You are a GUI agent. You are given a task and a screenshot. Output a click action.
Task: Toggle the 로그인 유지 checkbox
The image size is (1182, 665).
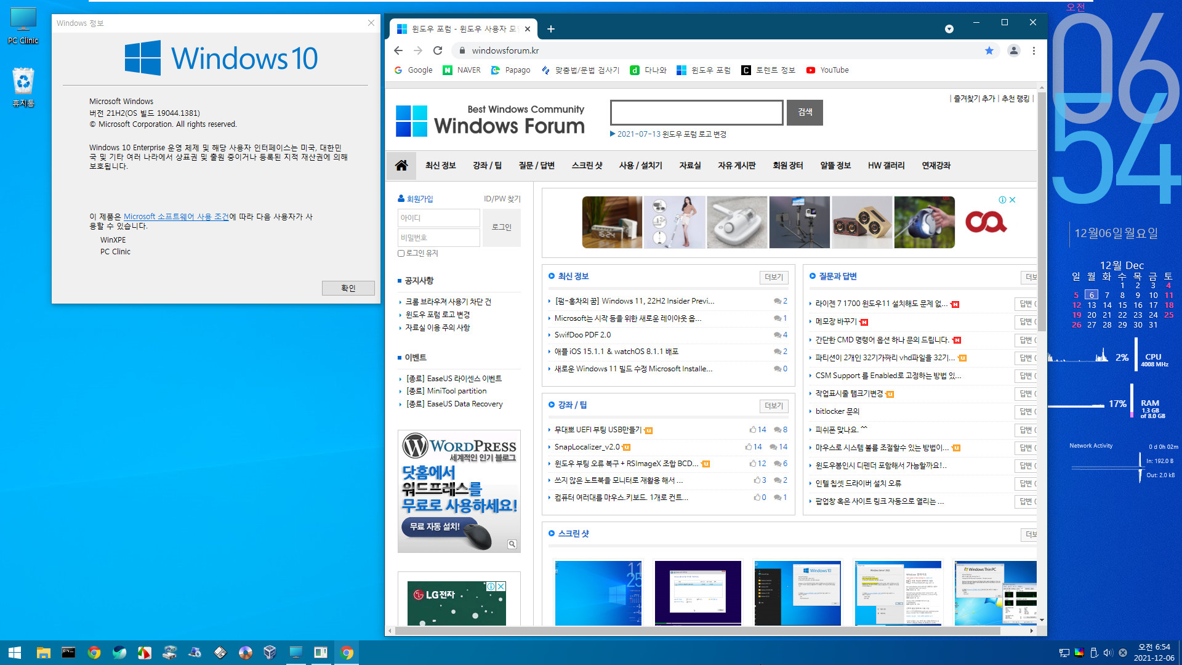point(401,253)
